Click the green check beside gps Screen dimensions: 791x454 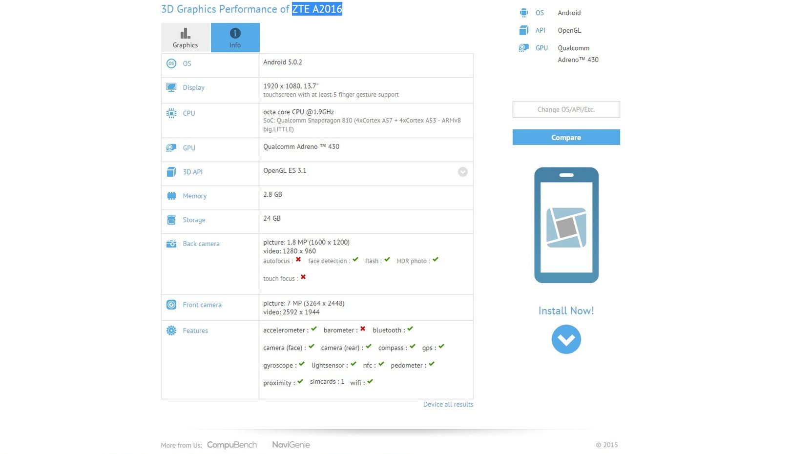(x=441, y=347)
